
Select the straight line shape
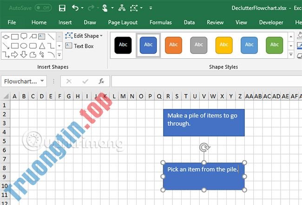[51, 37]
